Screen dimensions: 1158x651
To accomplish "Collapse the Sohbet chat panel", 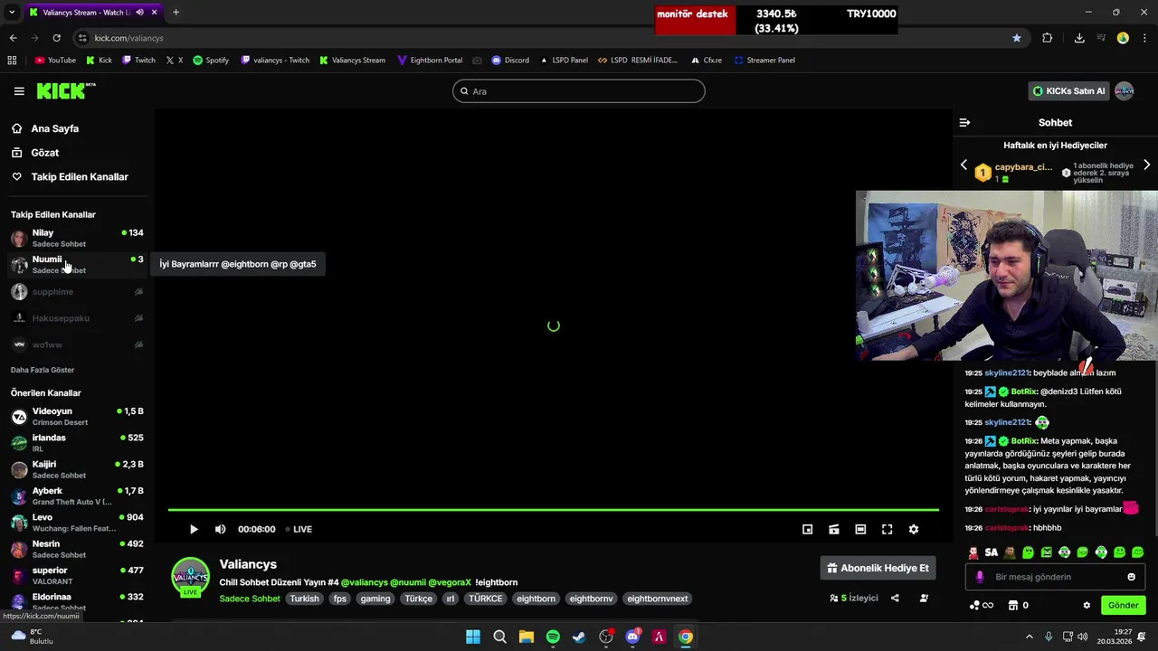I will point(964,123).
